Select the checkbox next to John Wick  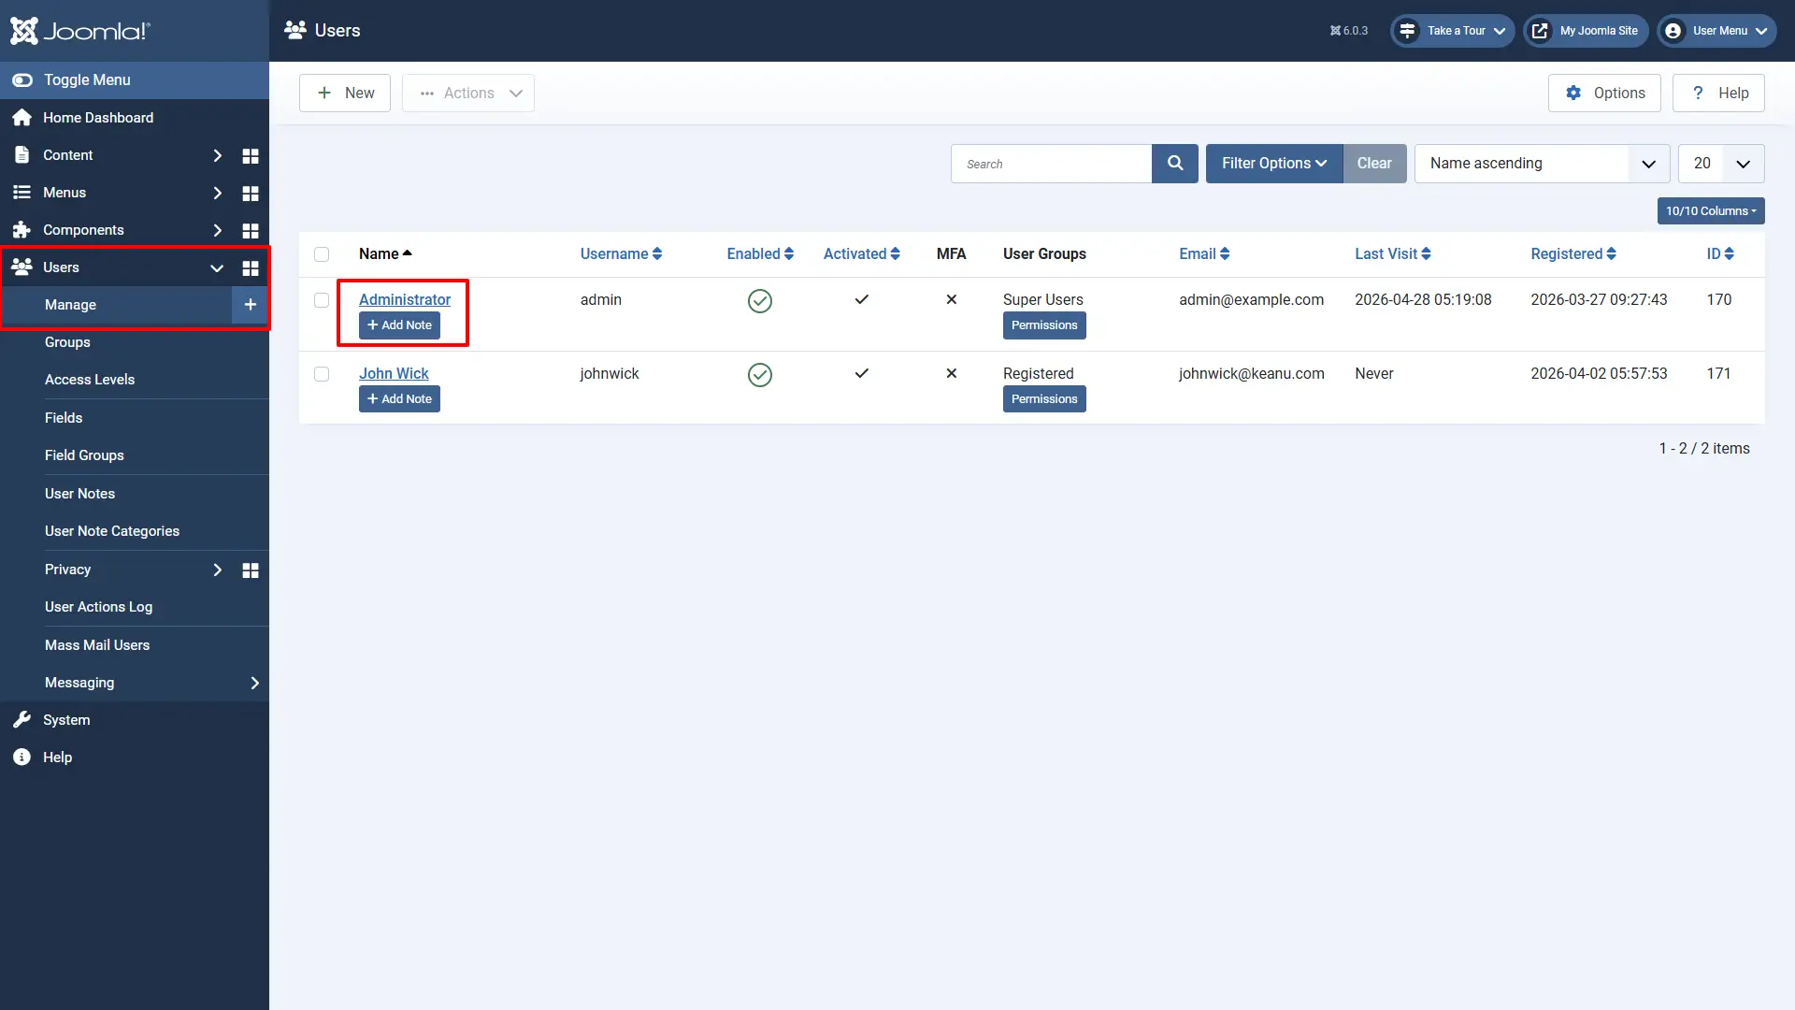tap(321, 374)
